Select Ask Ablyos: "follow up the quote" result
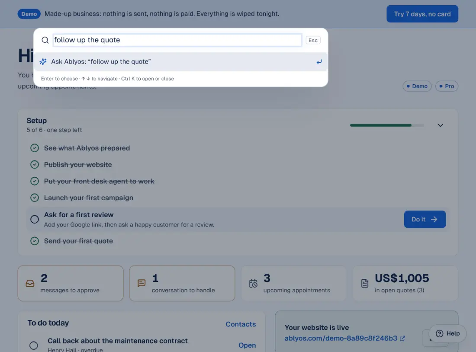Viewport: 476px width, 352px height. (180, 61)
